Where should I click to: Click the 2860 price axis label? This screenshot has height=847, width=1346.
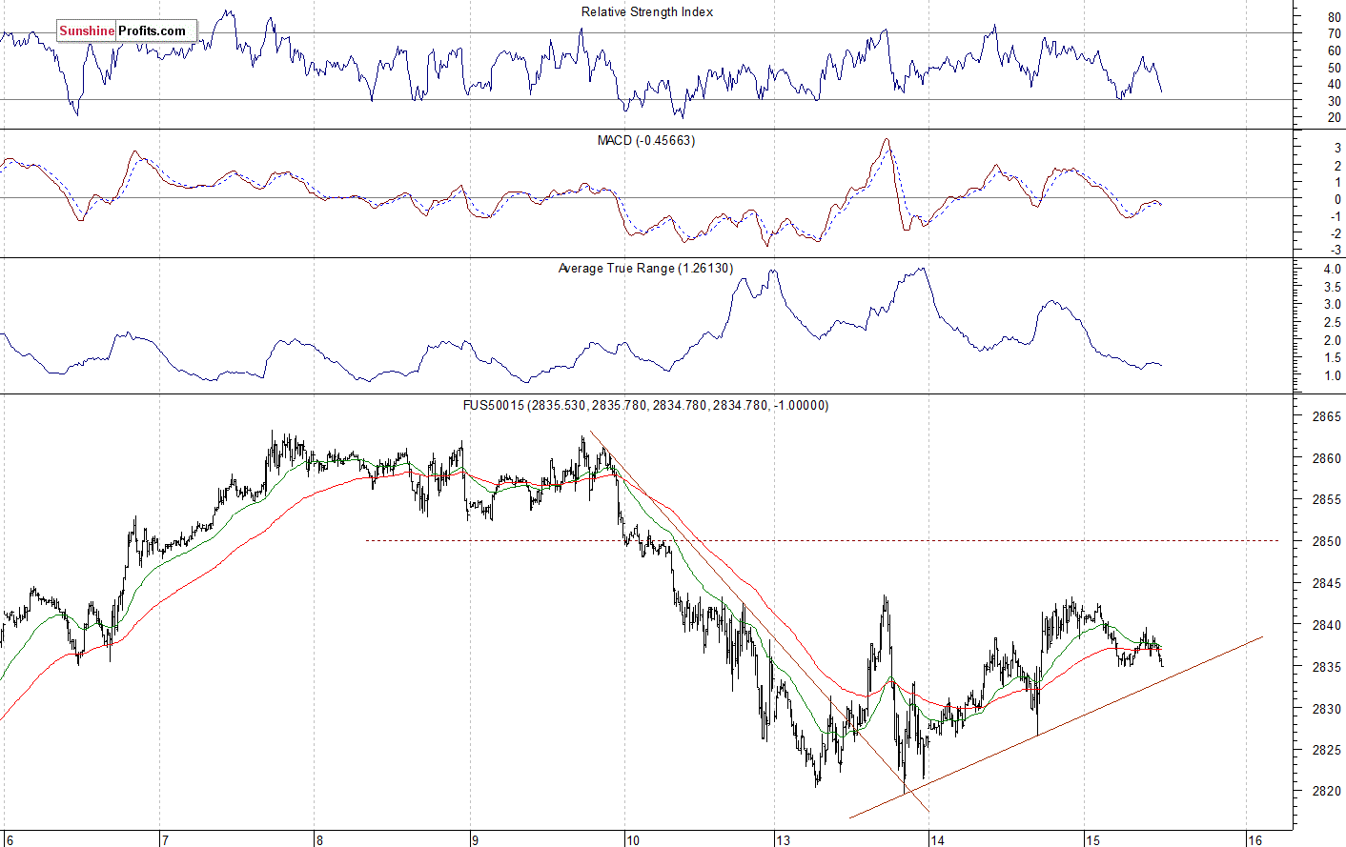tap(1325, 458)
